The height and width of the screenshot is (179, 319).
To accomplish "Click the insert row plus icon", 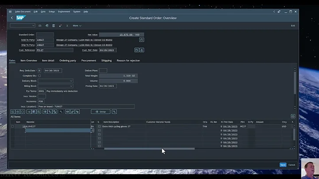I will click(x=17, y=112).
